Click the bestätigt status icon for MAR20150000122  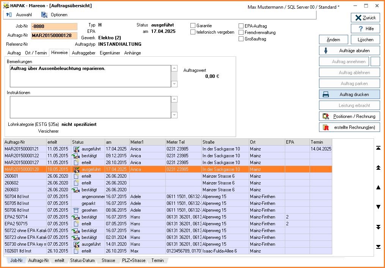coord(76,156)
